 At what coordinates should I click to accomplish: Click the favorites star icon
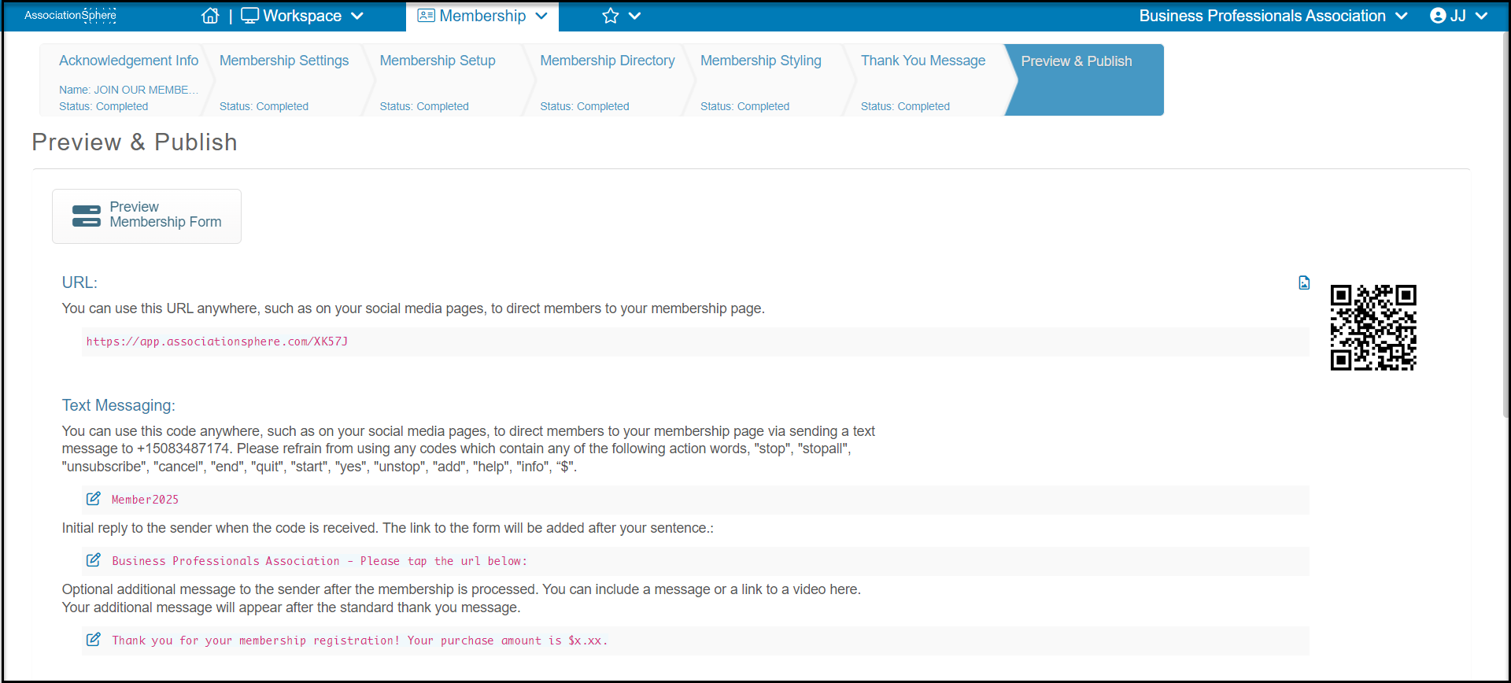(611, 16)
